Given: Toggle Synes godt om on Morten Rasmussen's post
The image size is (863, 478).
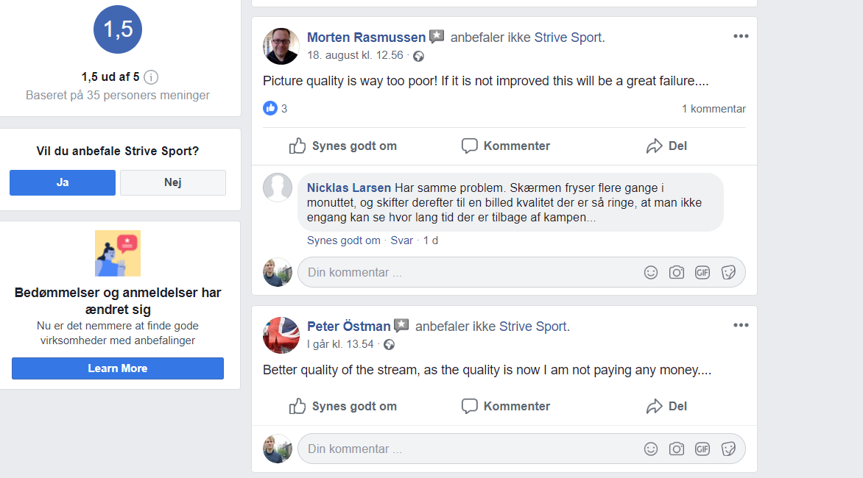Looking at the screenshot, I should tap(343, 146).
